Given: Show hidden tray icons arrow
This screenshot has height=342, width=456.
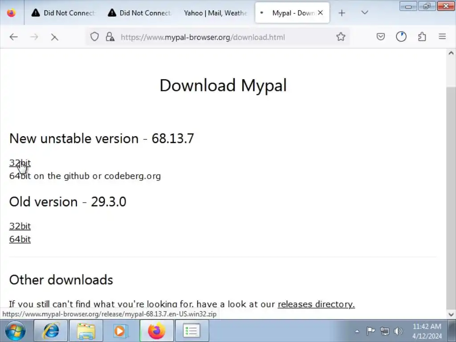Looking at the screenshot, I should [x=357, y=331].
